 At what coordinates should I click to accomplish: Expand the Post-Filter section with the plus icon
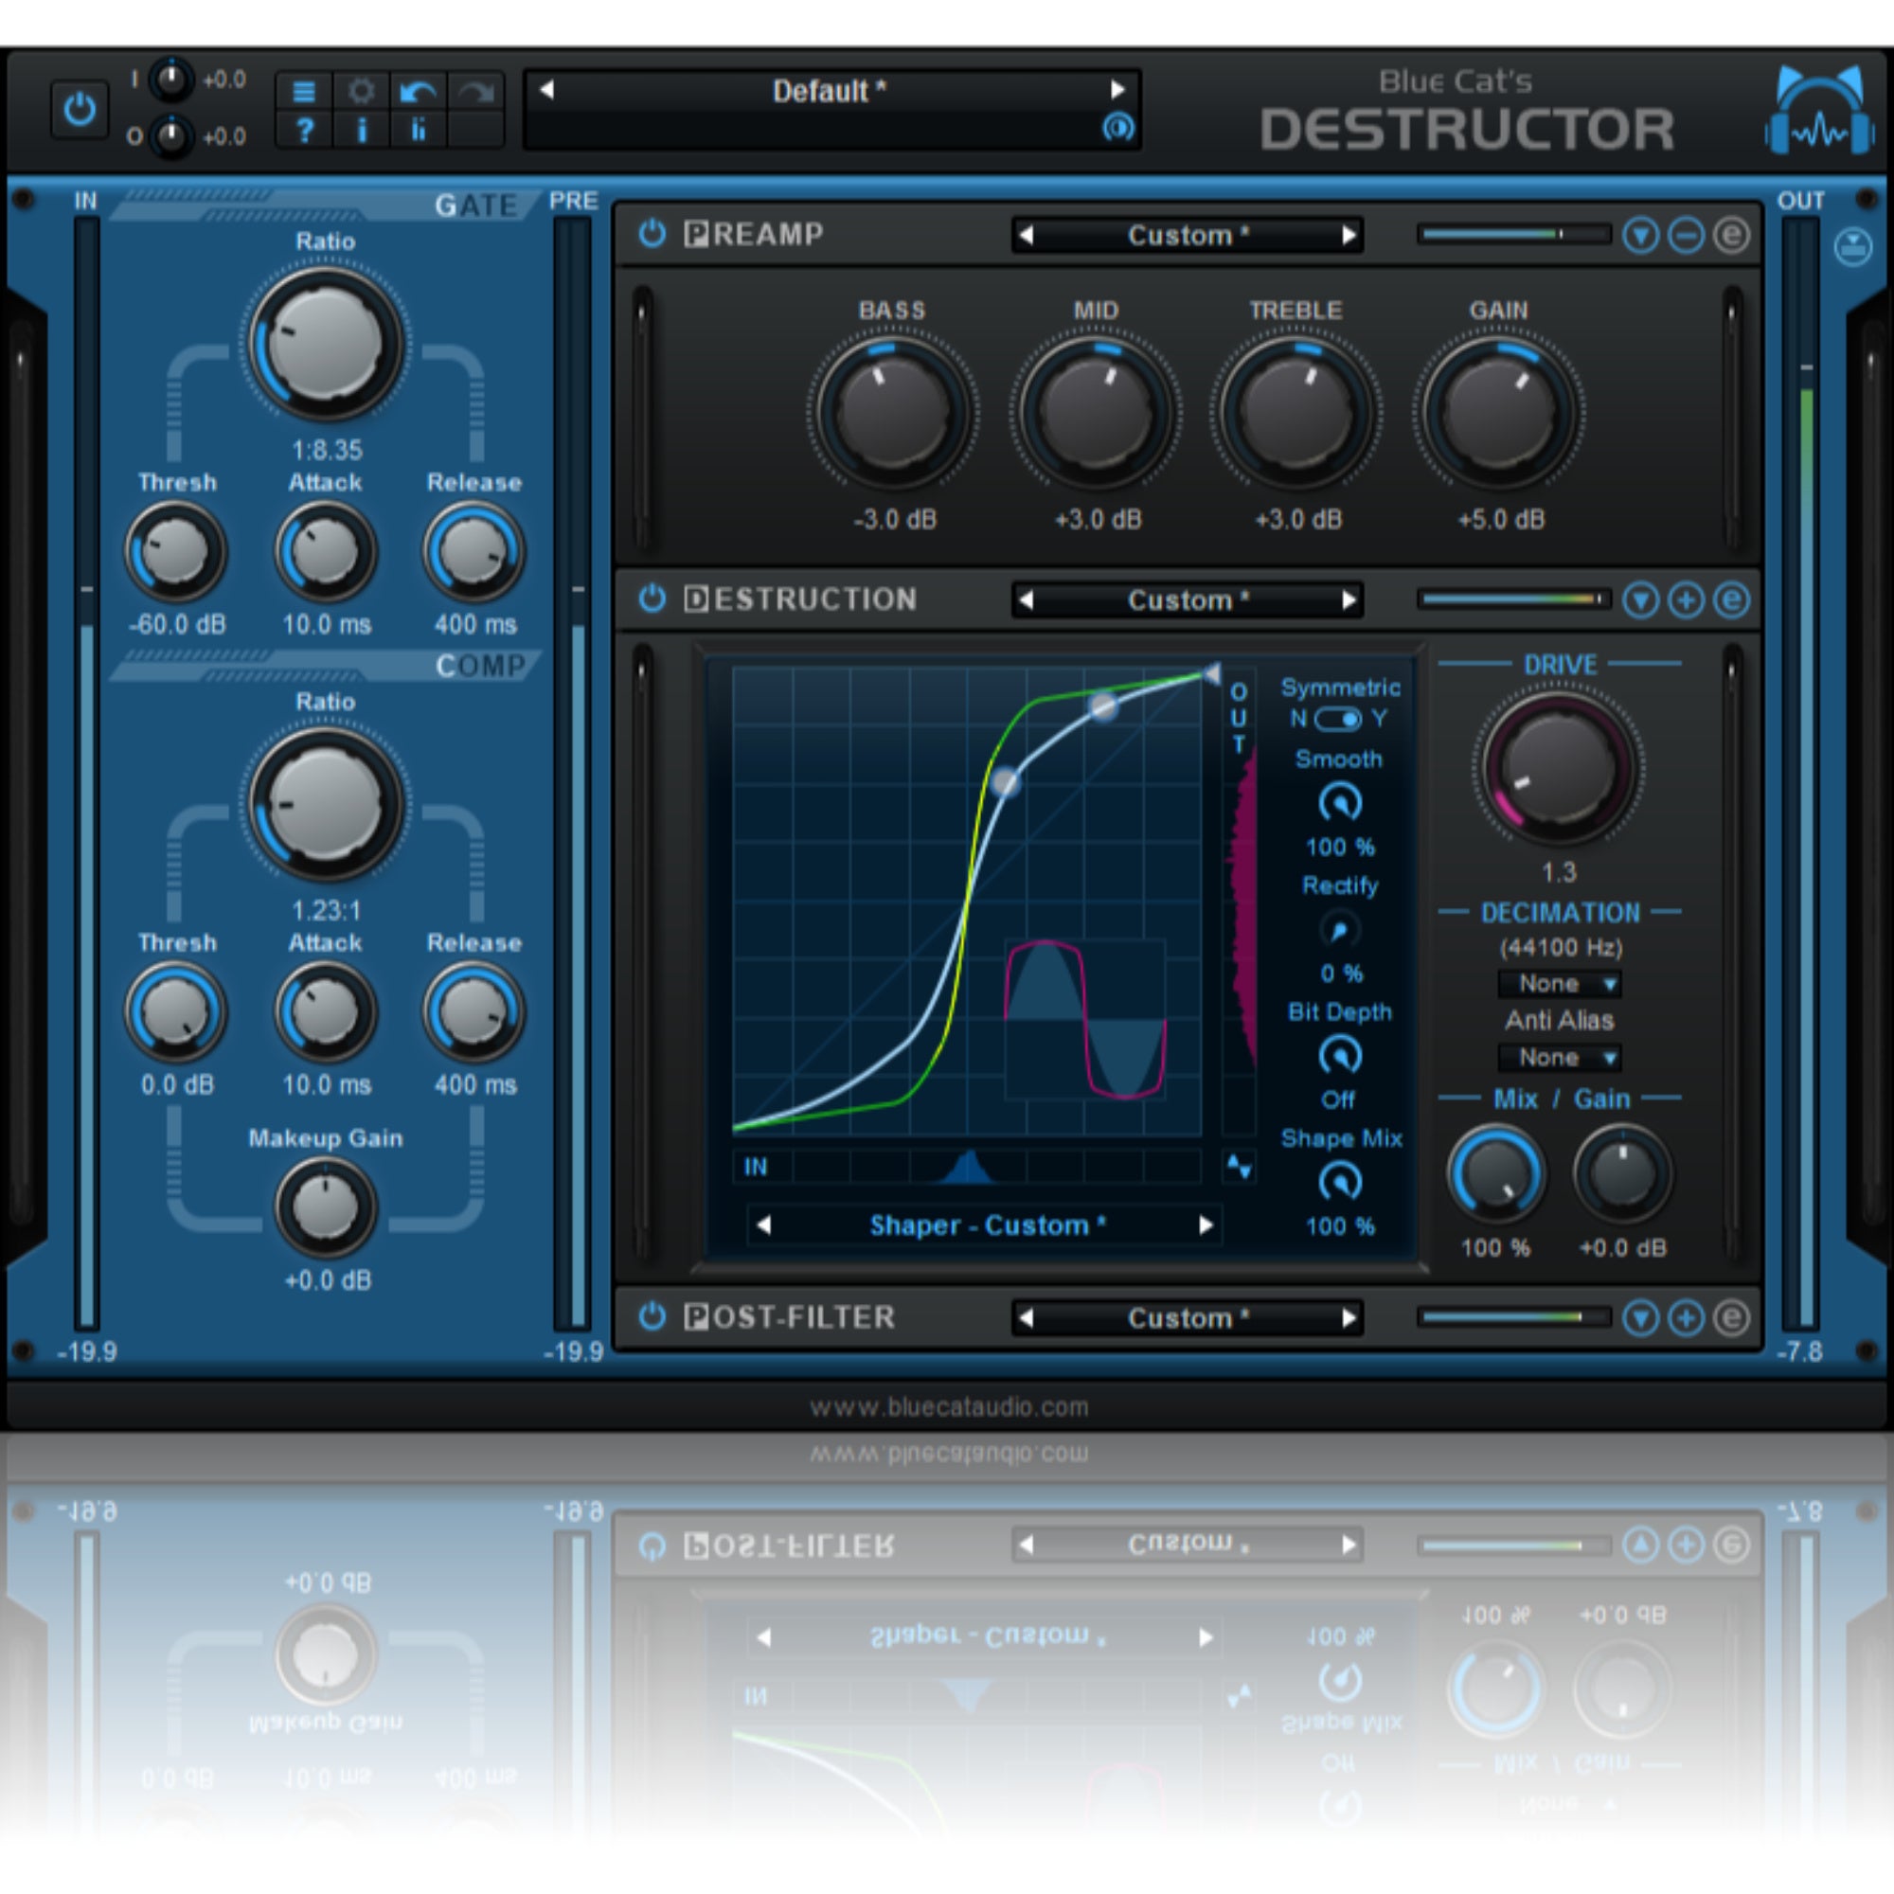tap(1687, 1318)
